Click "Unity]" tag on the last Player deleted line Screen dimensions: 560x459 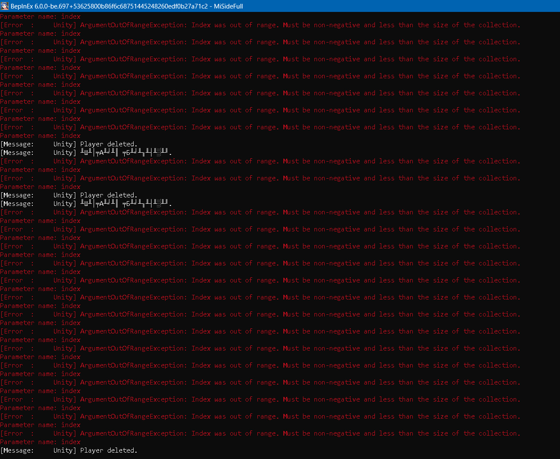click(65, 450)
